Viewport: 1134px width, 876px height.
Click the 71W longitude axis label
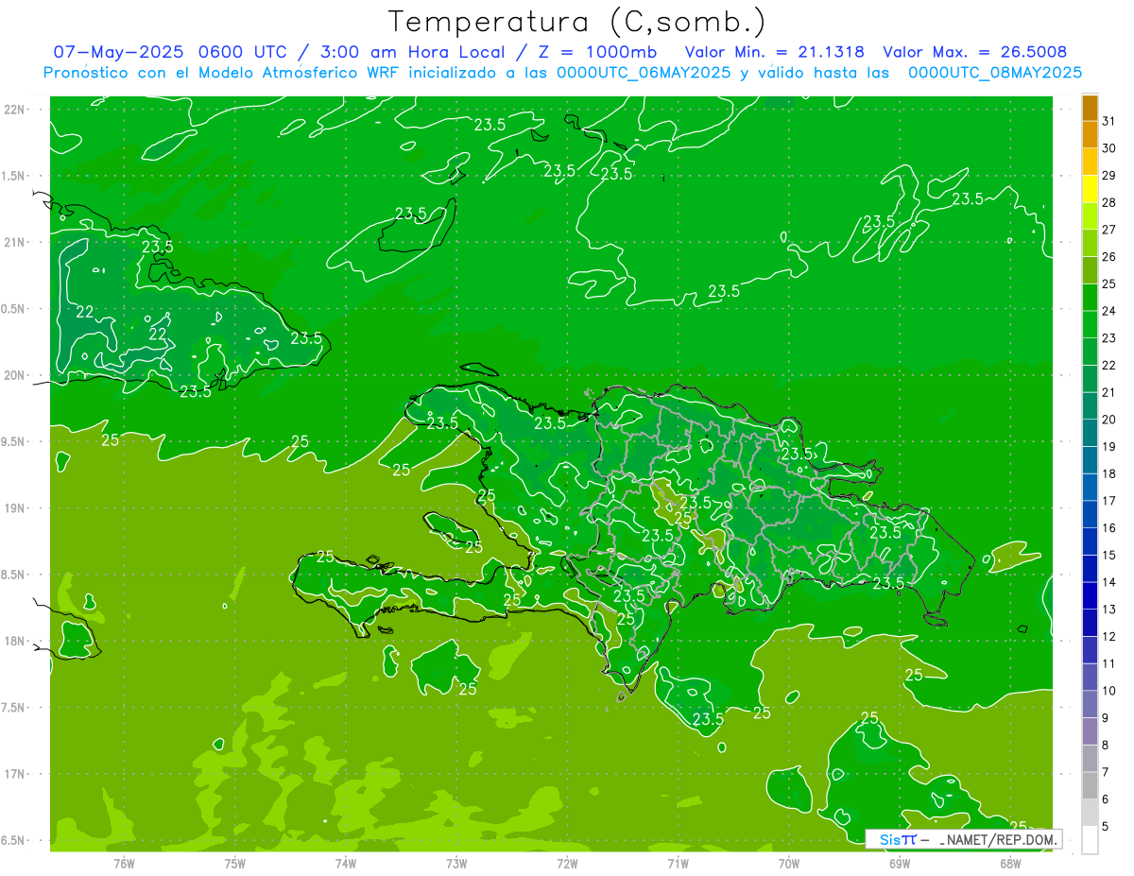click(678, 863)
